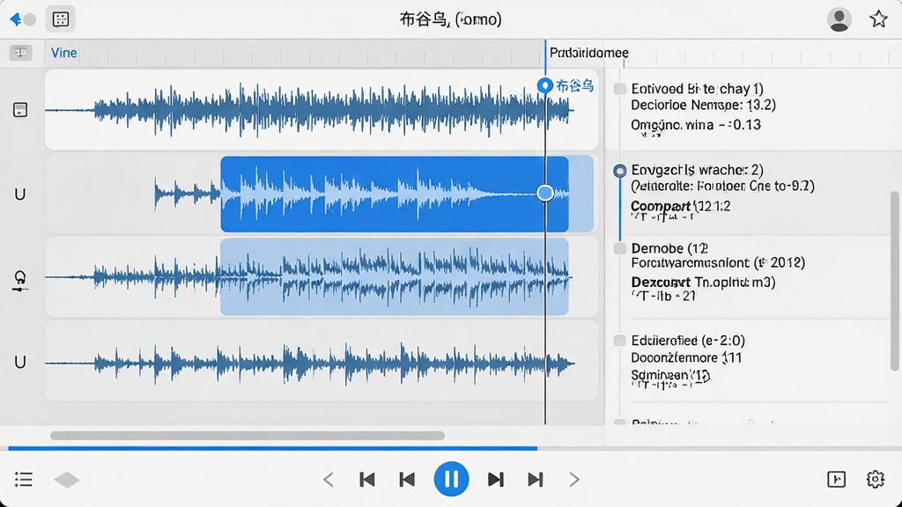This screenshot has width=902, height=507.
Task: Select the Vine tab
Action: pos(63,53)
